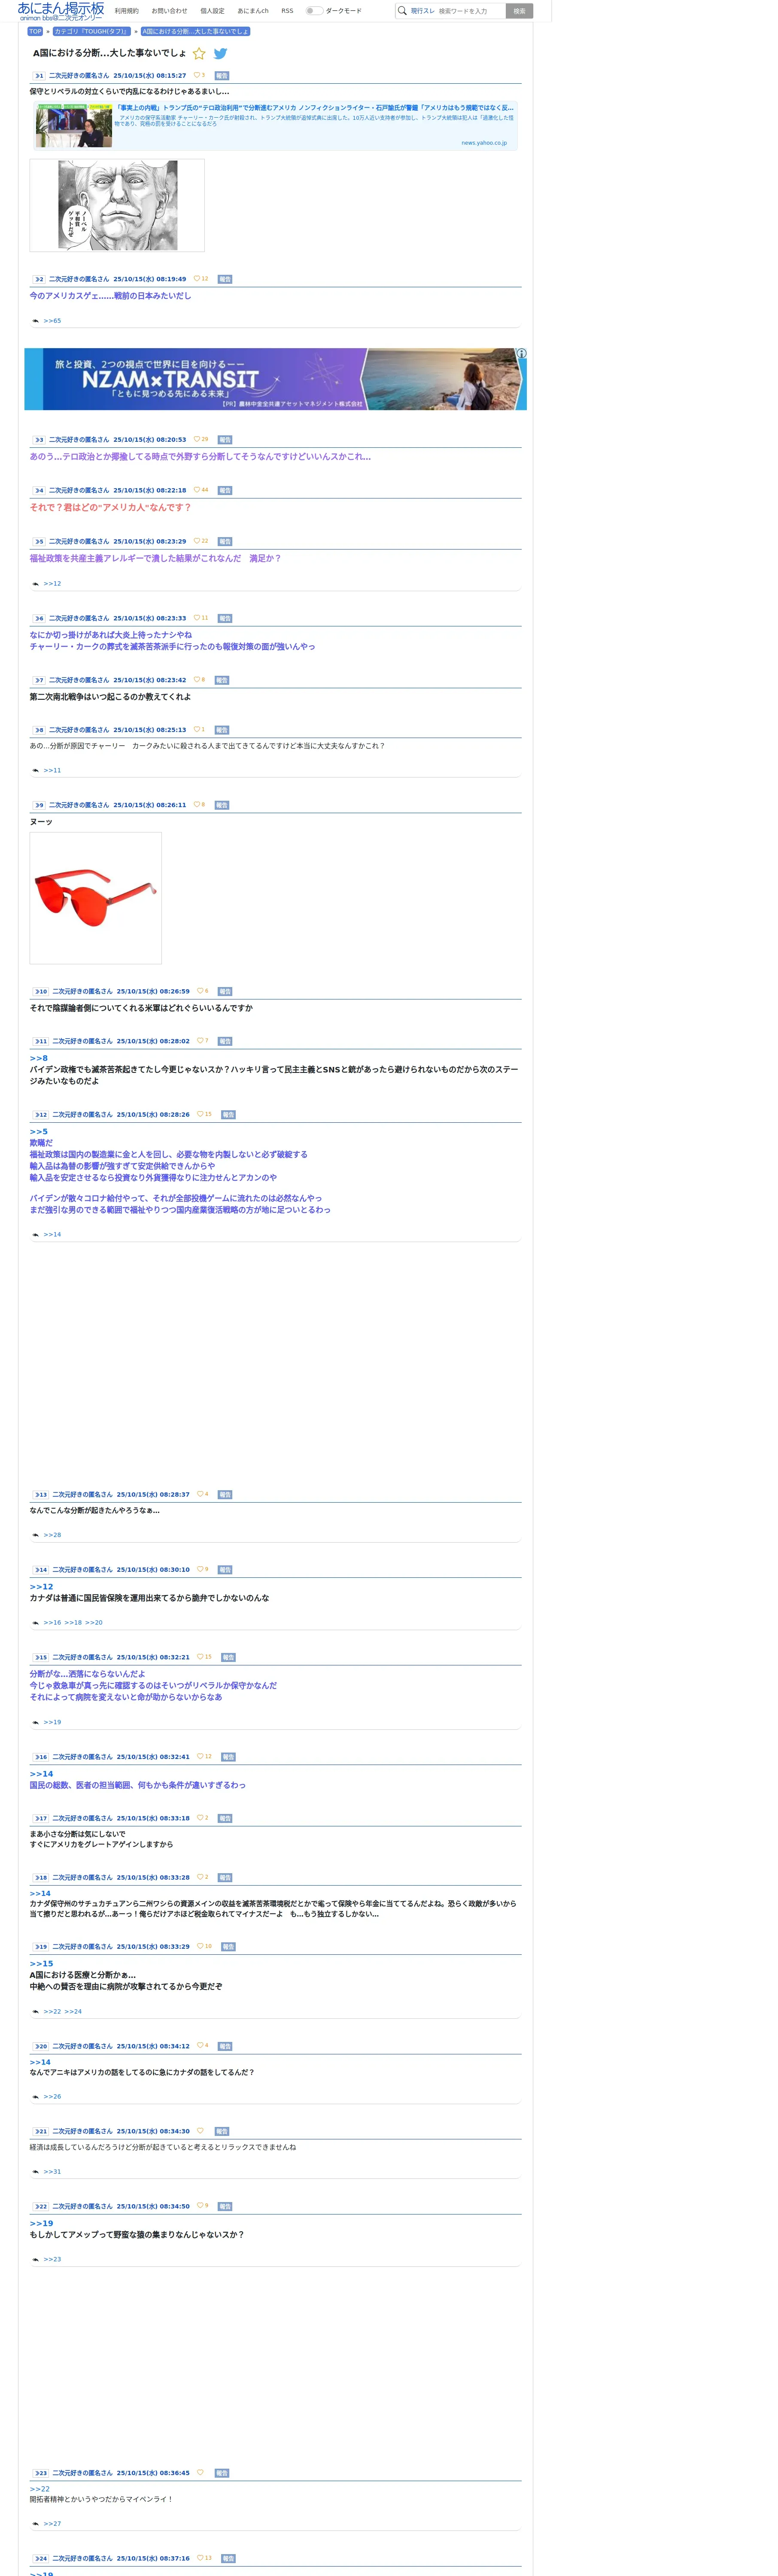Open the 利用規約 page
Image resolution: width=778 pixels, height=2576 pixels.
click(x=127, y=11)
